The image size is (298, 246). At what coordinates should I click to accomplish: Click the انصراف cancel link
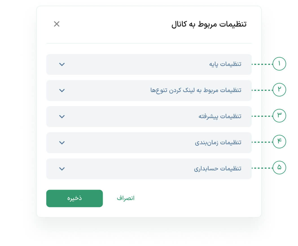pyautogui.click(x=126, y=198)
